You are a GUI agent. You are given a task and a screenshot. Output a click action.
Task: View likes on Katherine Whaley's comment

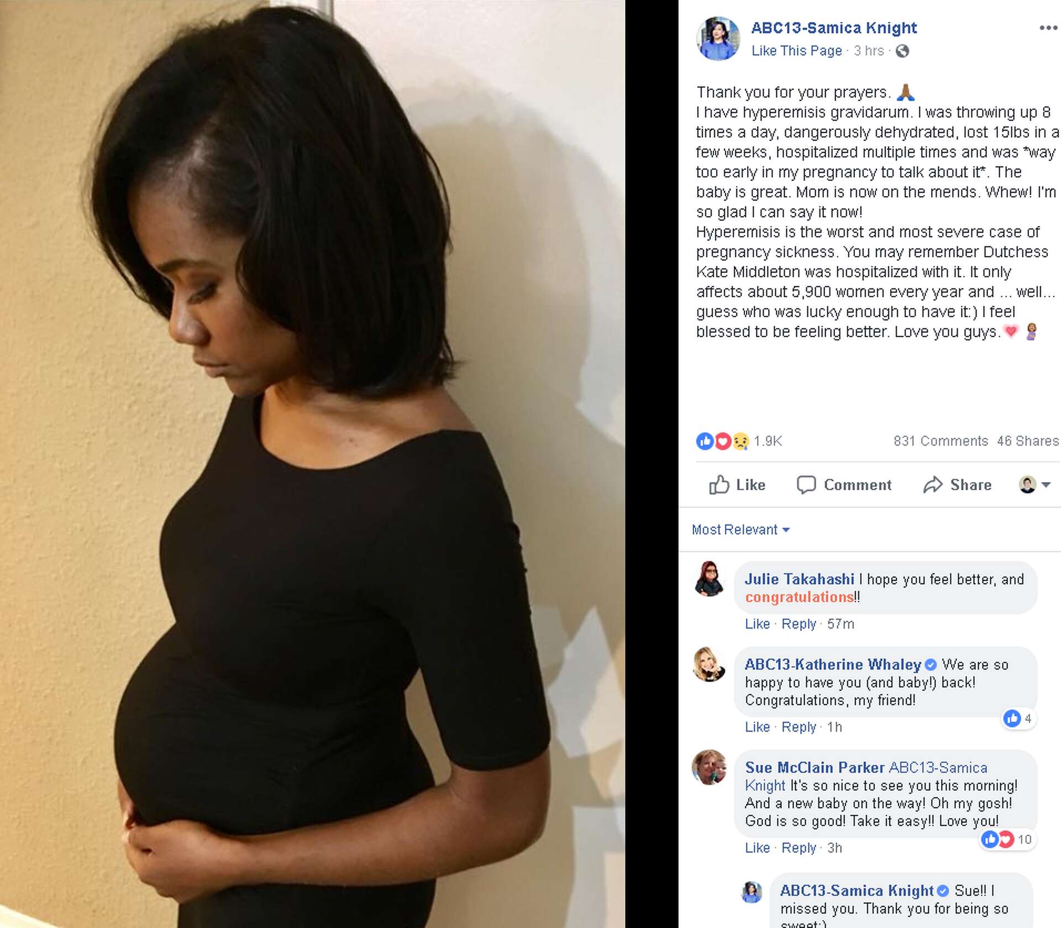point(1018,719)
